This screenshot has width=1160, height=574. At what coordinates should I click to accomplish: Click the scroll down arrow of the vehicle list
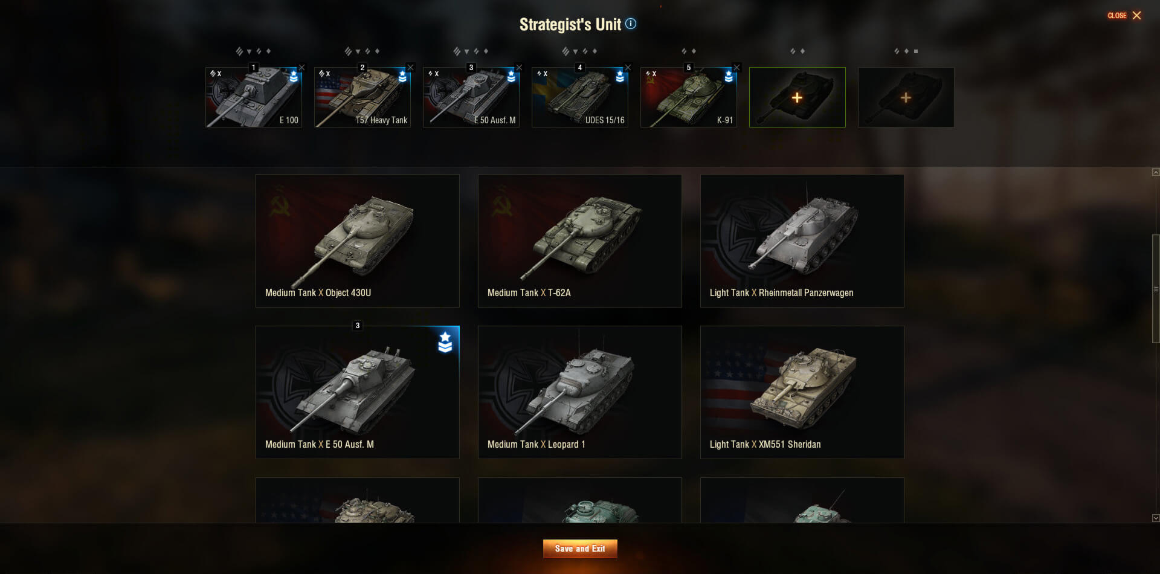pos(1156,518)
